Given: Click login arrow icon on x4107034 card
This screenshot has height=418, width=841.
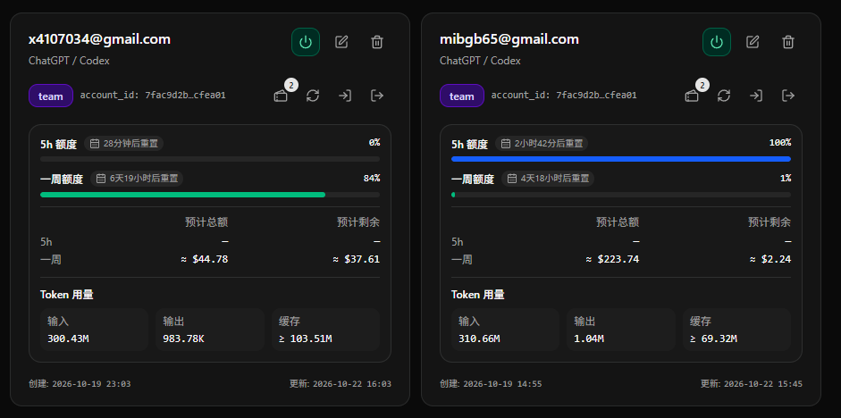Looking at the screenshot, I should [x=345, y=96].
